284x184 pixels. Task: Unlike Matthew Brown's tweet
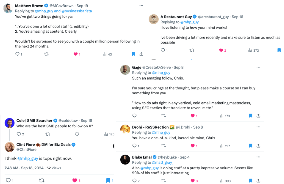tap(75, 54)
